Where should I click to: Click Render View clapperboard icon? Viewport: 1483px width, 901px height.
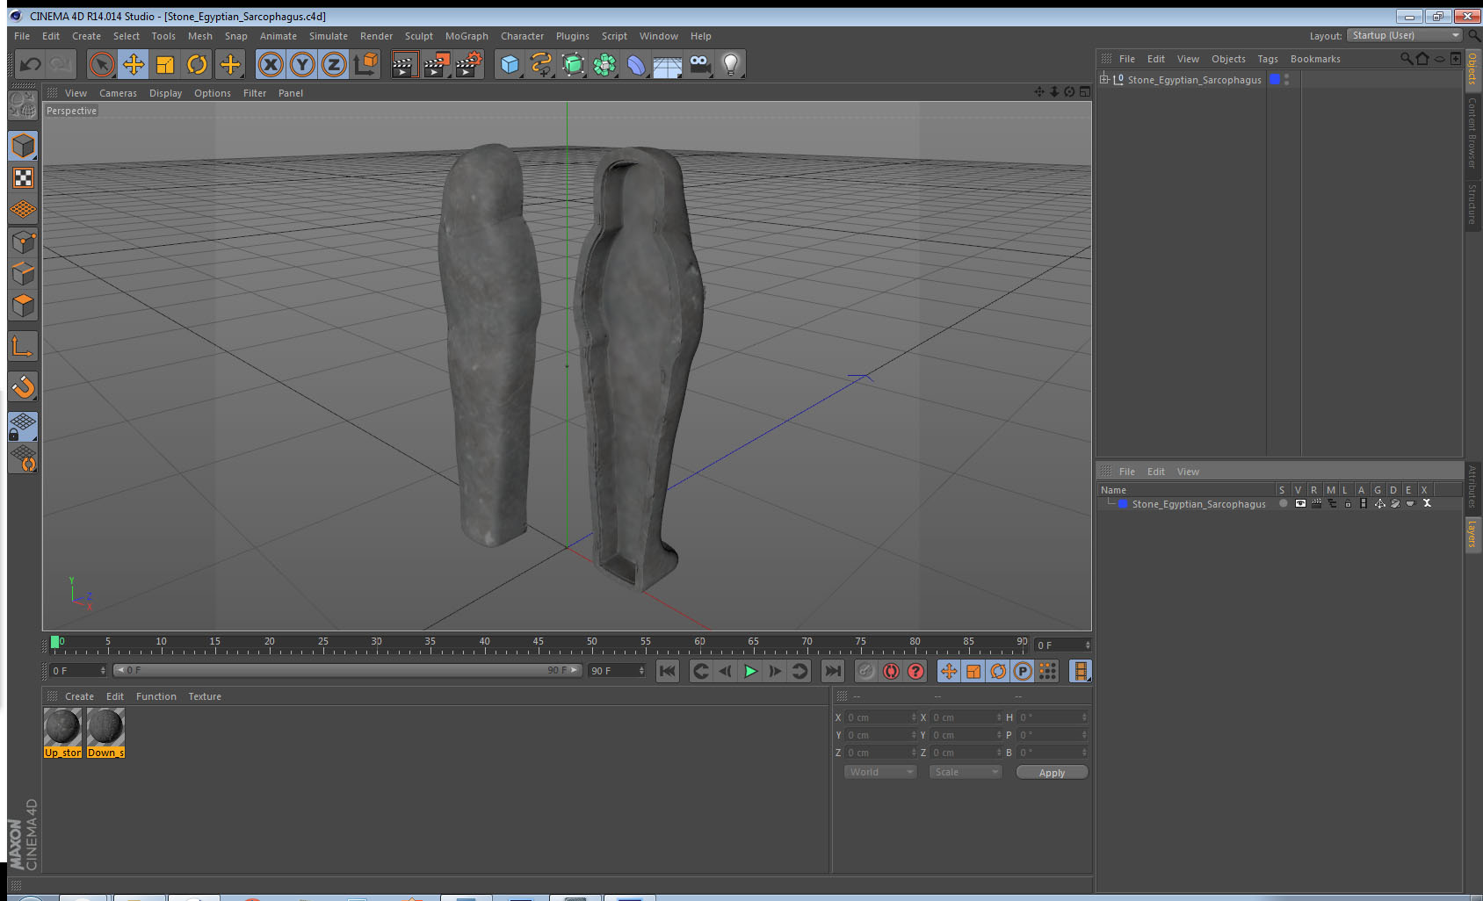pyautogui.click(x=404, y=64)
